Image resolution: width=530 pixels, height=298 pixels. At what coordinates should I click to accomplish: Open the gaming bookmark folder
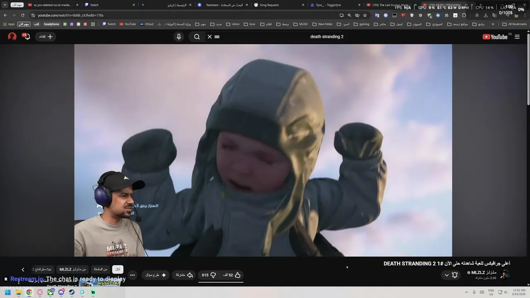pyautogui.click(x=361, y=24)
